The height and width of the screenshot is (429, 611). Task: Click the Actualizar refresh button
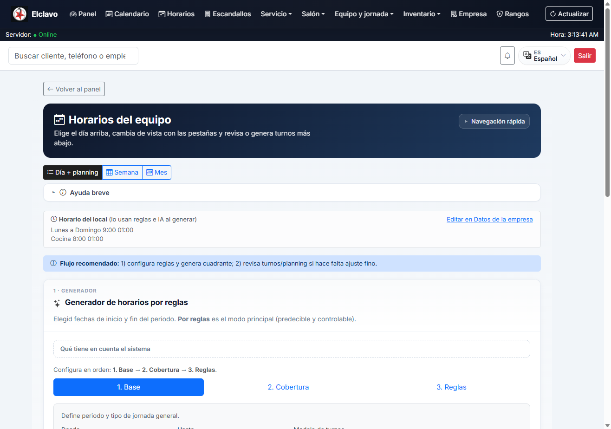(x=569, y=14)
